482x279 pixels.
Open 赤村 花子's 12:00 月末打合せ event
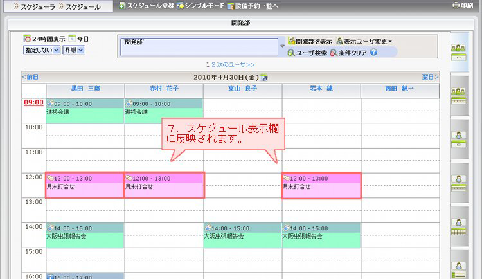[x=164, y=185]
